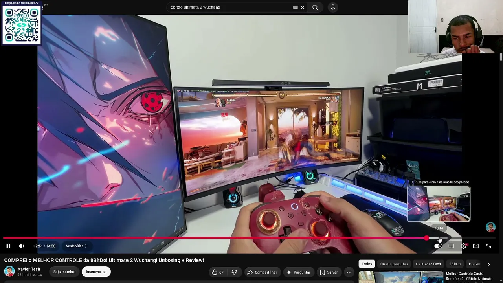Open 'Melhor Controle Custo Benefício?' video title
503x283 pixels.
(469, 276)
